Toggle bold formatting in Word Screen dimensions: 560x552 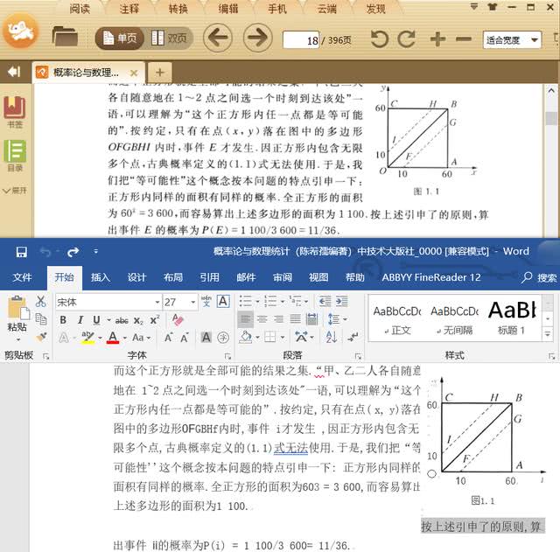click(x=63, y=320)
